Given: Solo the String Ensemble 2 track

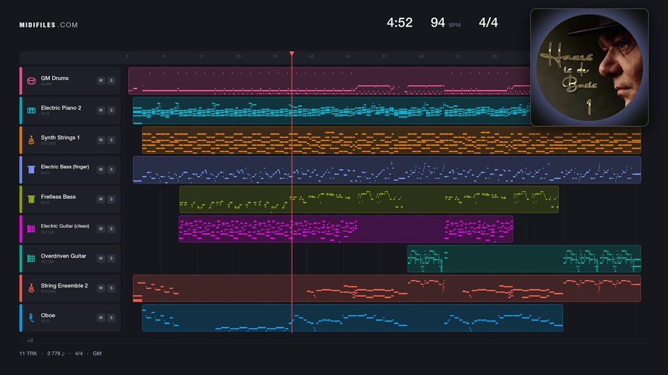Looking at the screenshot, I should pos(111,288).
